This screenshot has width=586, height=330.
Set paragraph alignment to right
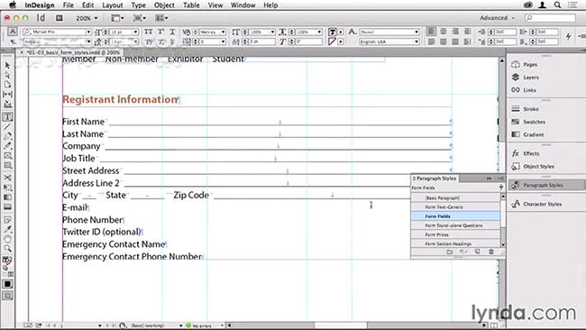tap(455, 32)
